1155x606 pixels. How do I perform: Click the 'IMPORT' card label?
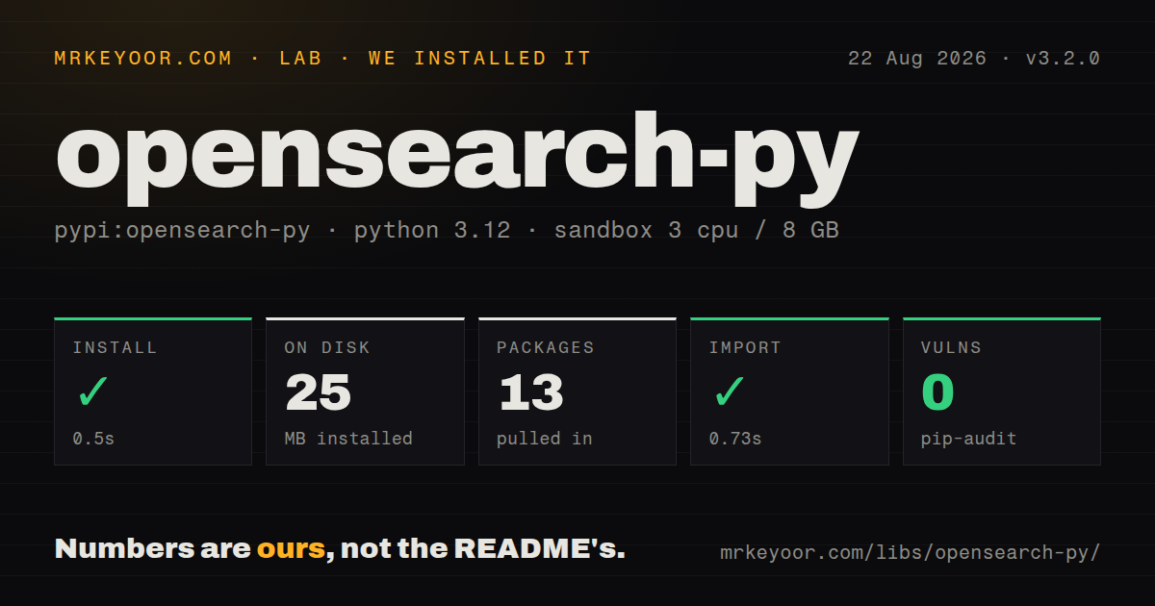pyautogui.click(x=745, y=348)
